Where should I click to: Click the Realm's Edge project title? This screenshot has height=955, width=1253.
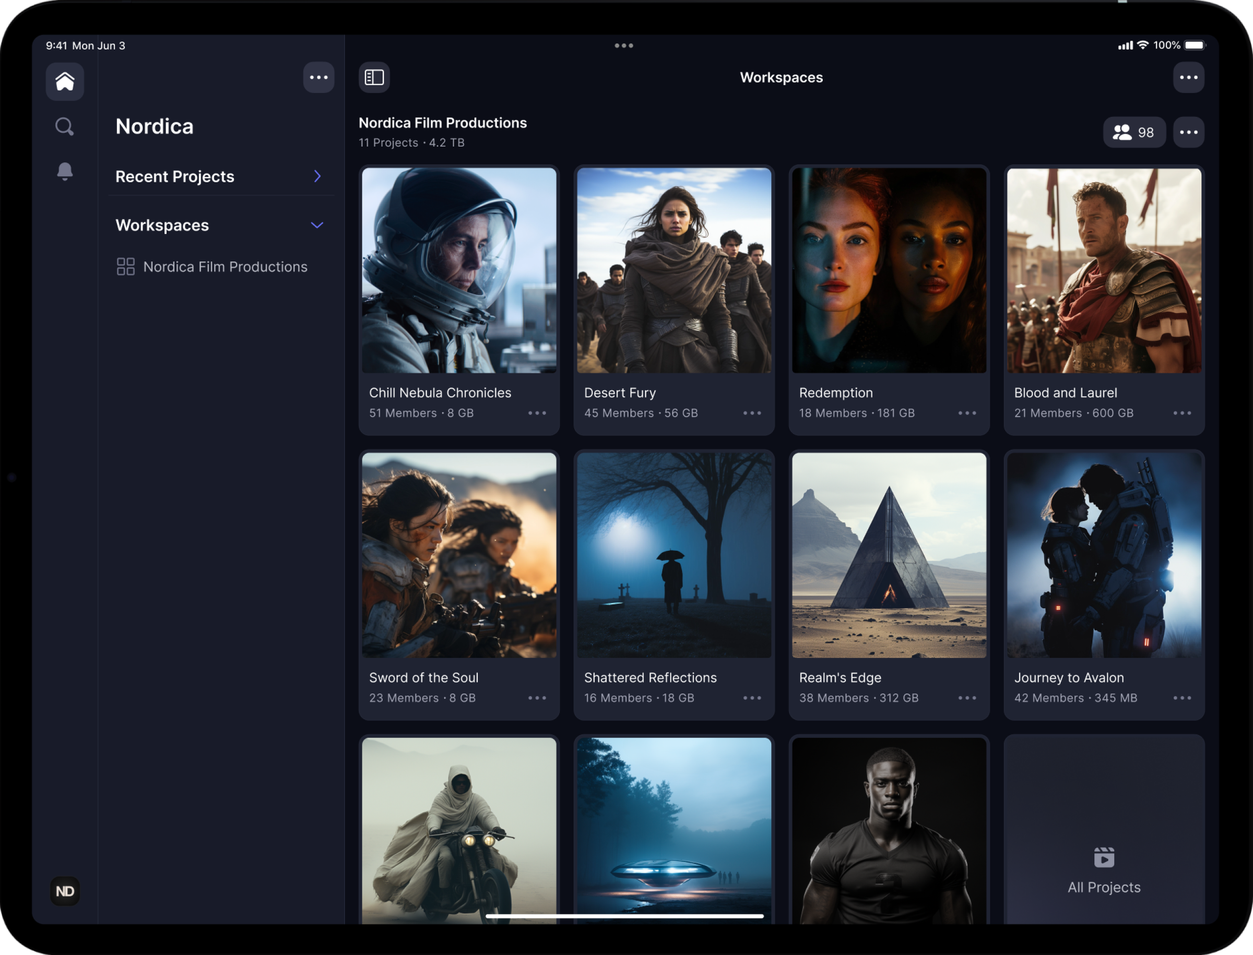pyautogui.click(x=840, y=677)
